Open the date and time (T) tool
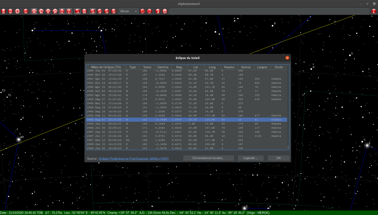Viewport: 378px width, 215px height. tap(26, 11)
